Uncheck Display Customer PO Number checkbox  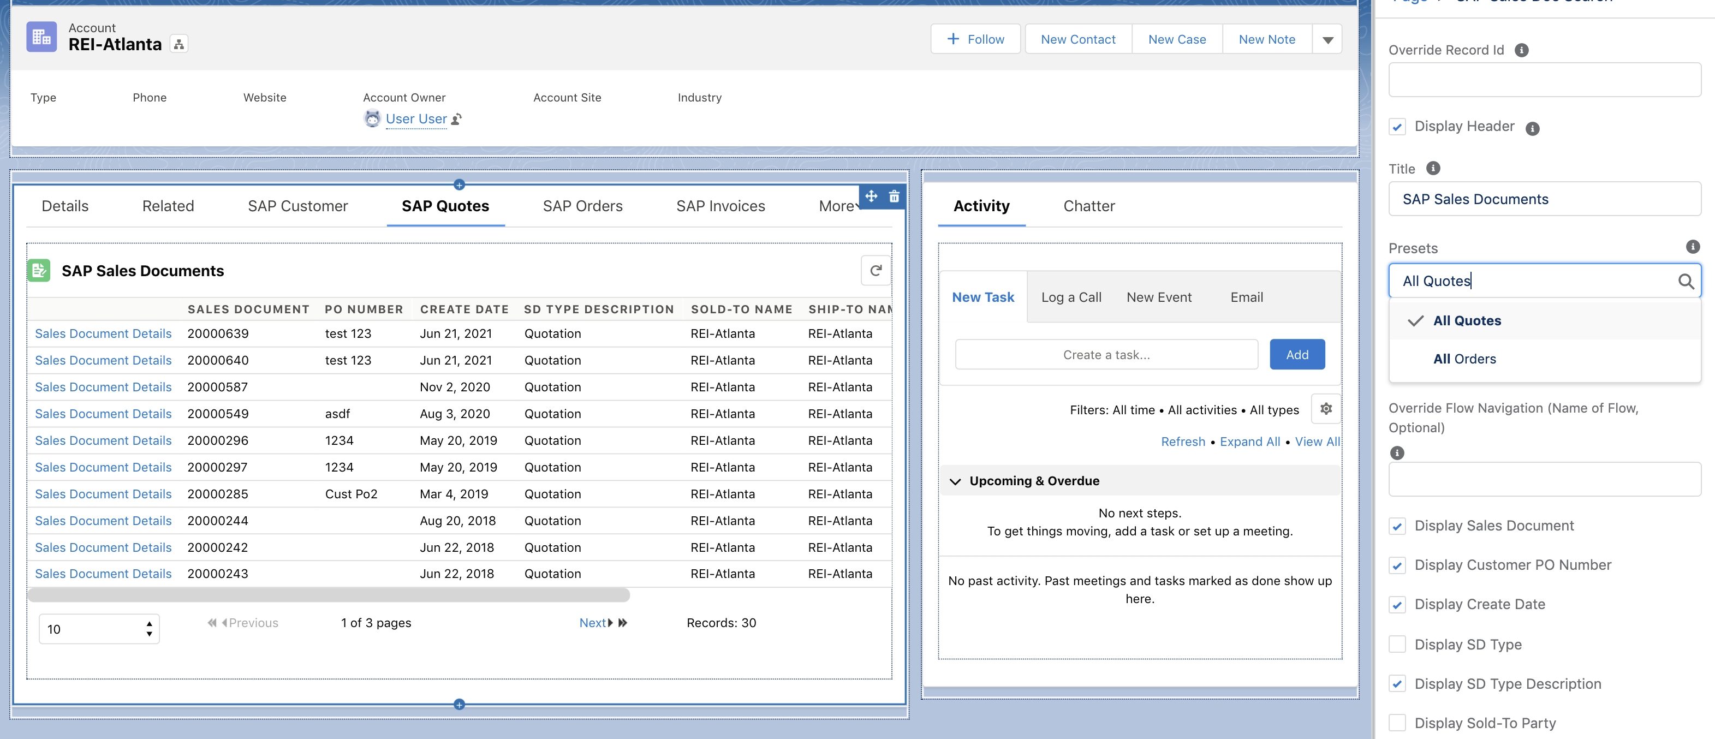click(x=1397, y=565)
